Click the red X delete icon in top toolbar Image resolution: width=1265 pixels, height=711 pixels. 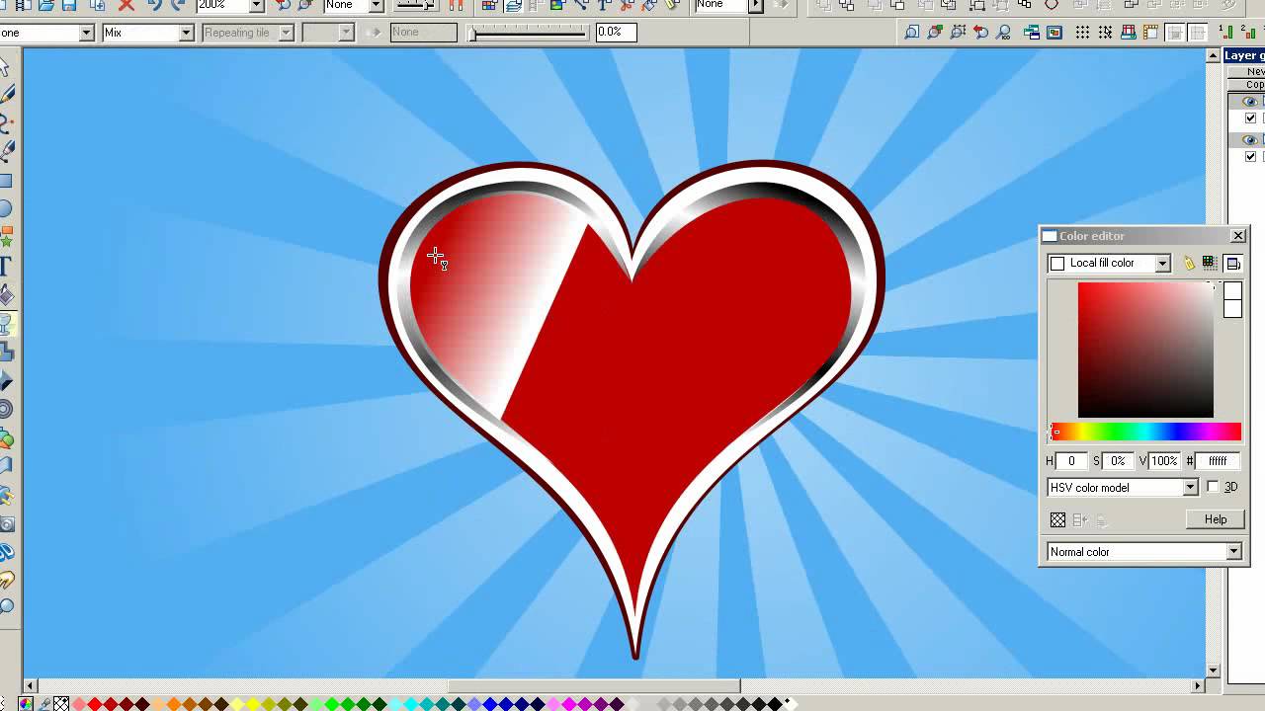pyautogui.click(x=126, y=5)
